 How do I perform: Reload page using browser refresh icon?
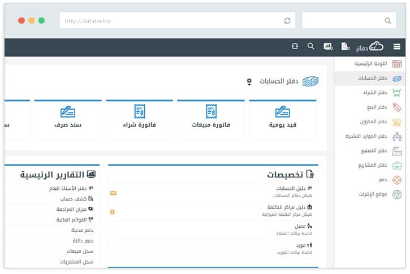pyautogui.click(x=287, y=21)
